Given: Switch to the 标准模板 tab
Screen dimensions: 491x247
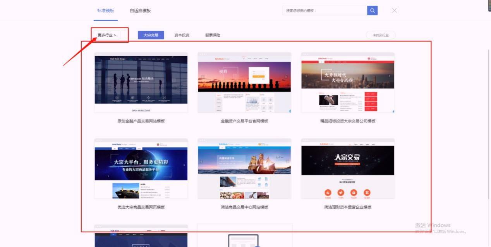Looking at the screenshot, I should [x=105, y=11].
